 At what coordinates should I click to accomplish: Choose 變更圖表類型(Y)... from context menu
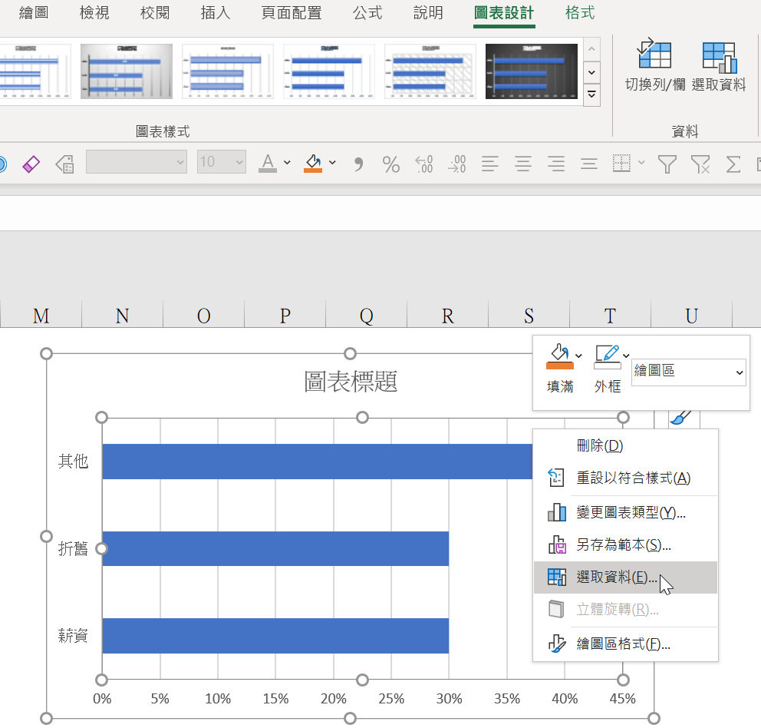(625, 512)
